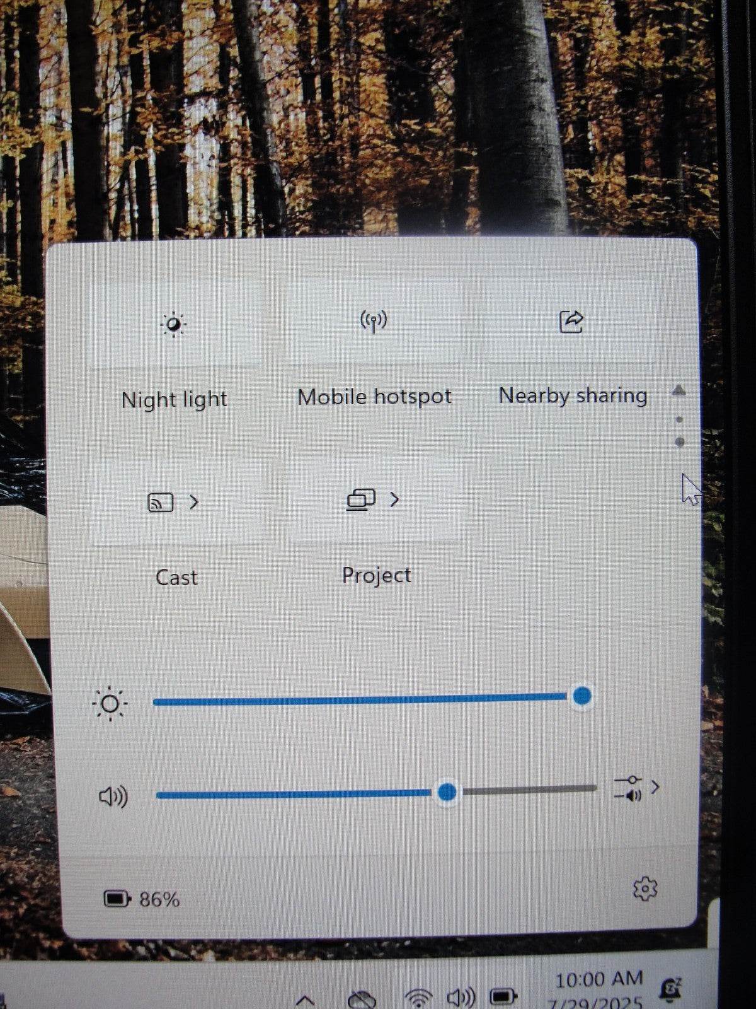Click the battery 86% indicator
This screenshot has height=1009, width=756.
pyautogui.click(x=142, y=899)
